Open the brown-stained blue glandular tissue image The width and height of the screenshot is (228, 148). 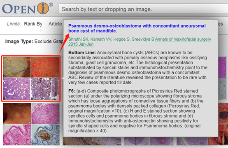tap(46, 134)
